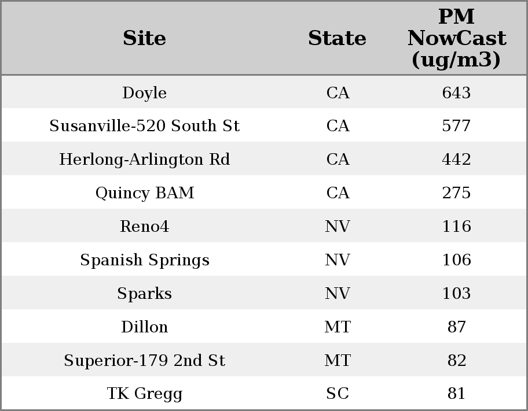This screenshot has width=528, height=411.
Task: Click the PM NowCast column header
Action: [456, 38]
